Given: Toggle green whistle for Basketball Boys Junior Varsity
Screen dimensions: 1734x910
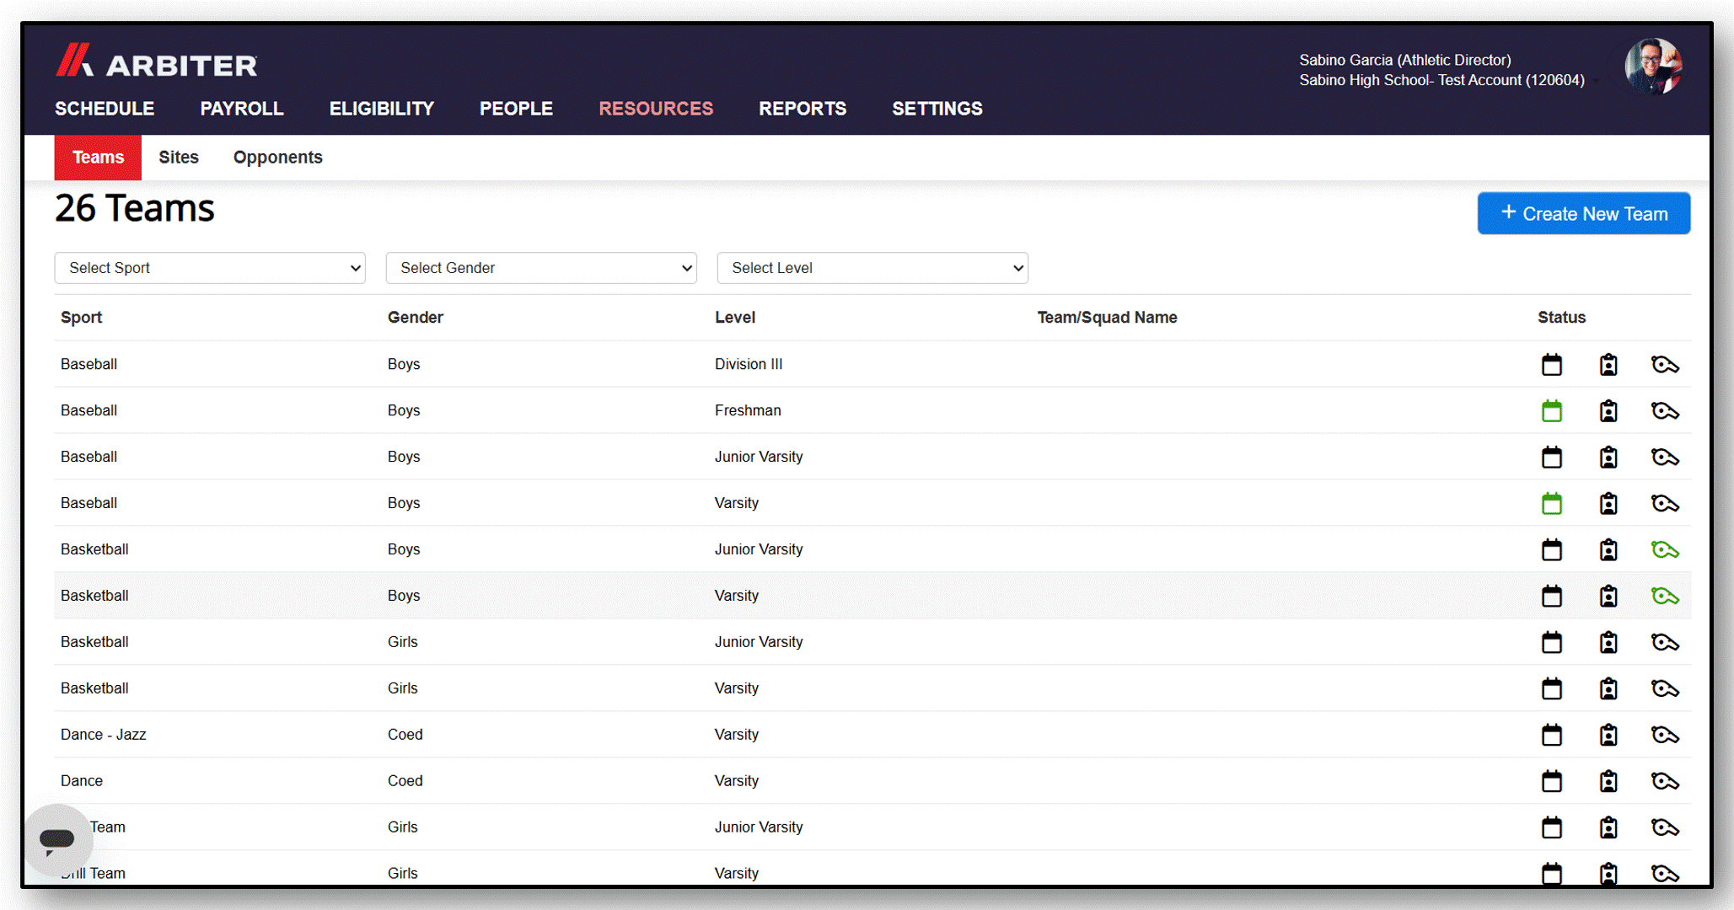Looking at the screenshot, I should [1665, 550].
